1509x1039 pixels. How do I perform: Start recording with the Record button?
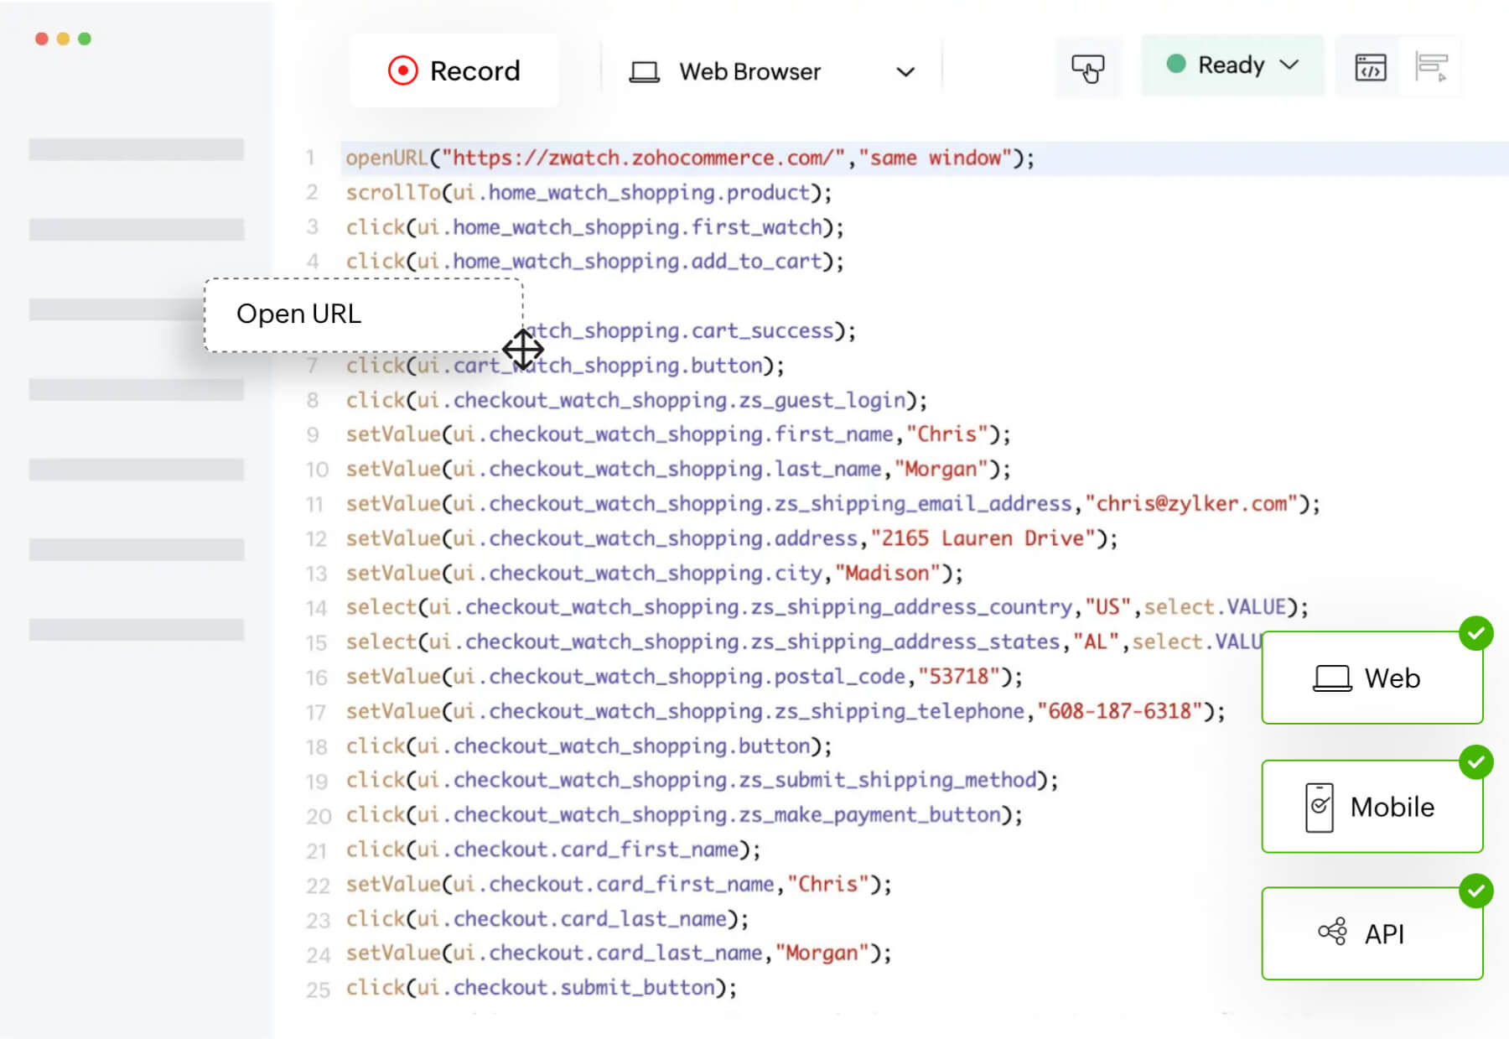click(x=454, y=70)
